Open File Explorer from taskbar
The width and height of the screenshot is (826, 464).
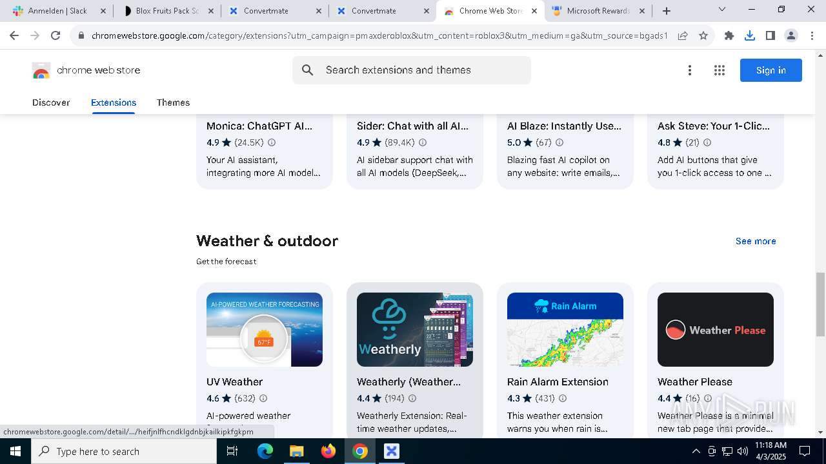(x=296, y=451)
